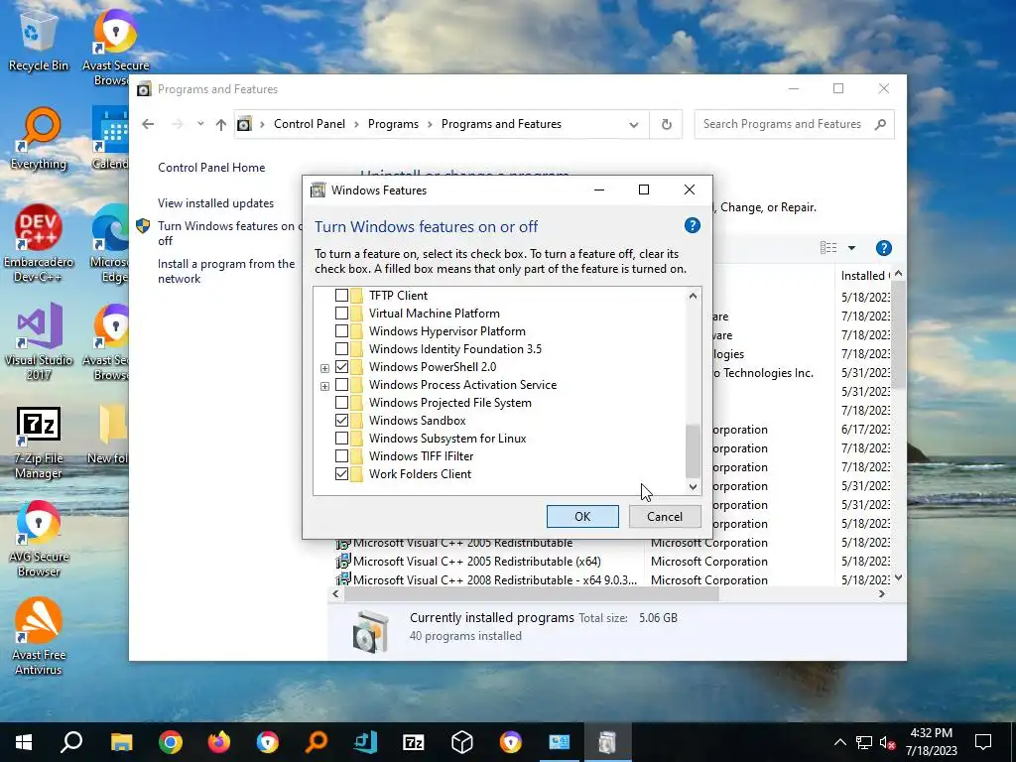Open help in Windows Features dialog

point(692,225)
